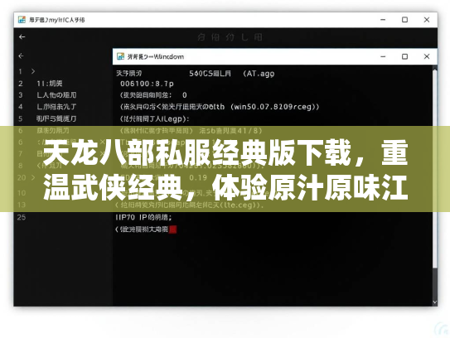Click the red cursor block on the last line

(172, 229)
